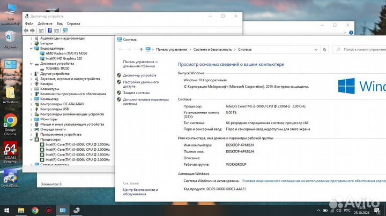Expand the Контроллеры USB node
Viewport: 386px width, 216px height.
(31, 109)
